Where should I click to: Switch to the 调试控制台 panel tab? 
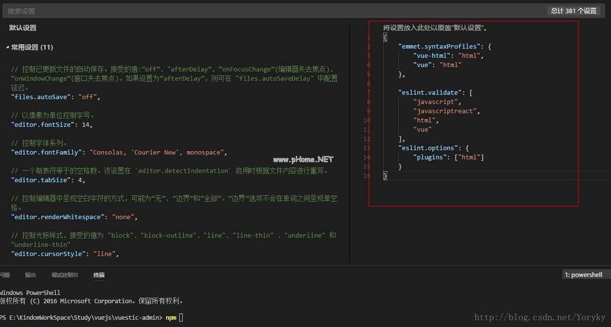pos(65,275)
